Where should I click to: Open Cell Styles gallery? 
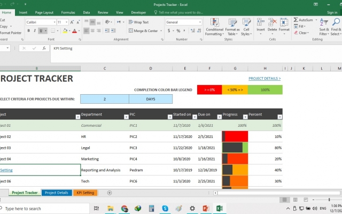246,27
